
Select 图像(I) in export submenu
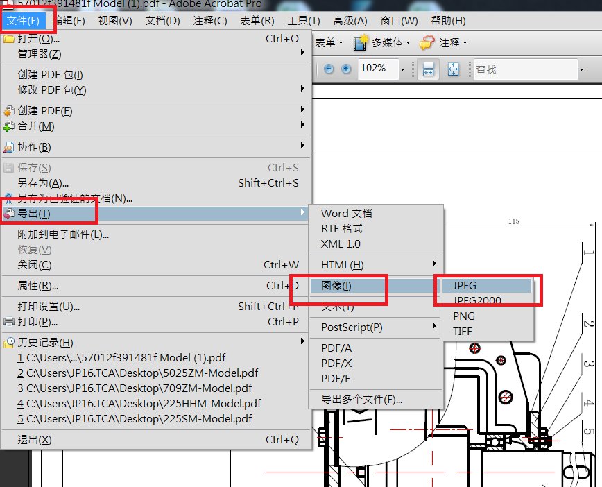pos(376,286)
